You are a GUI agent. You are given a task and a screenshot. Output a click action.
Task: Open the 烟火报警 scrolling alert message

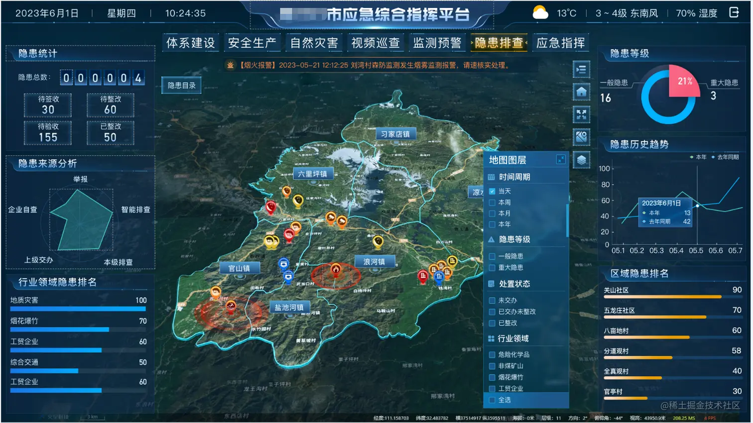(x=375, y=65)
